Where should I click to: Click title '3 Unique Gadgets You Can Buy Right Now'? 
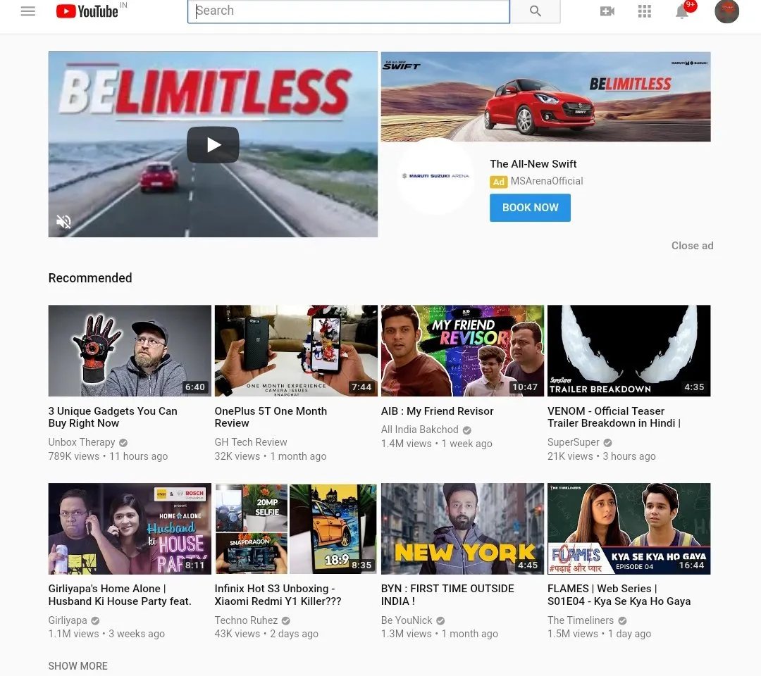click(113, 417)
